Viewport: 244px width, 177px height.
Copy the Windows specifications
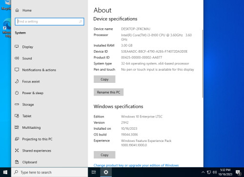(104, 155)
